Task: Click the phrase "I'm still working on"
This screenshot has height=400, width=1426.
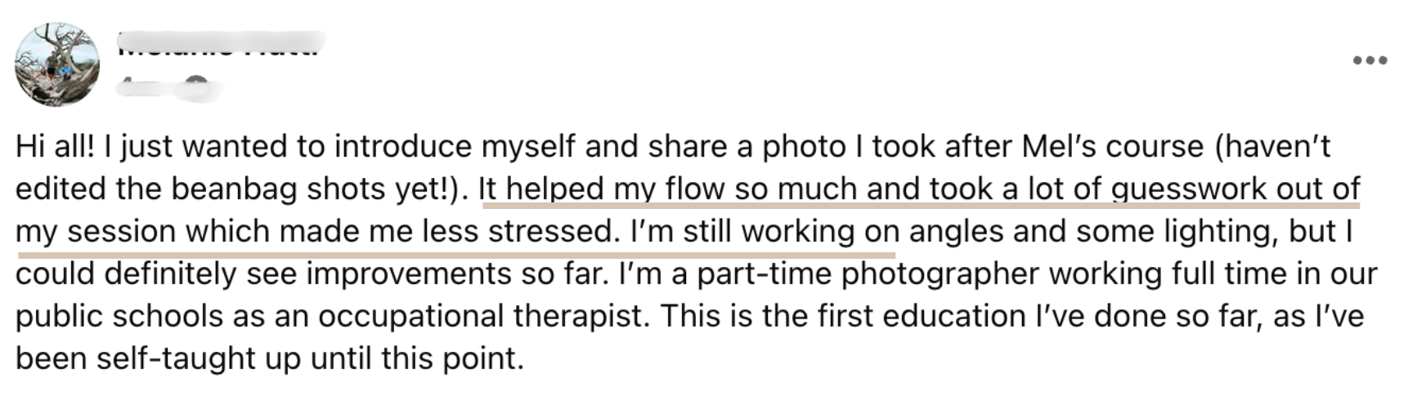Action: coord(765,232)
